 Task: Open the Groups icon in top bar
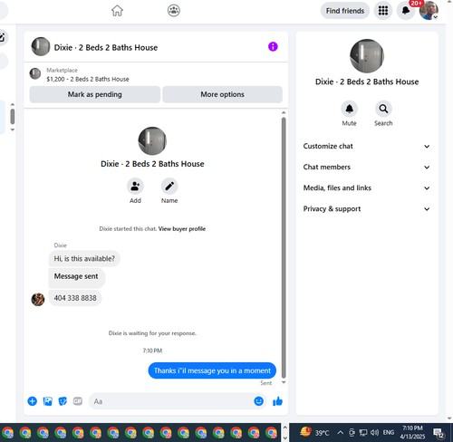[x=174, y=11]
